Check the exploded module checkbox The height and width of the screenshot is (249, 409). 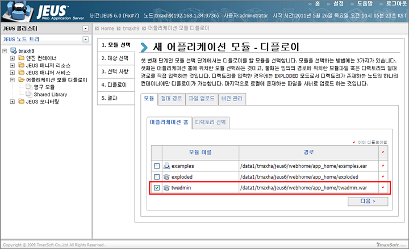[x=157, y=177]
